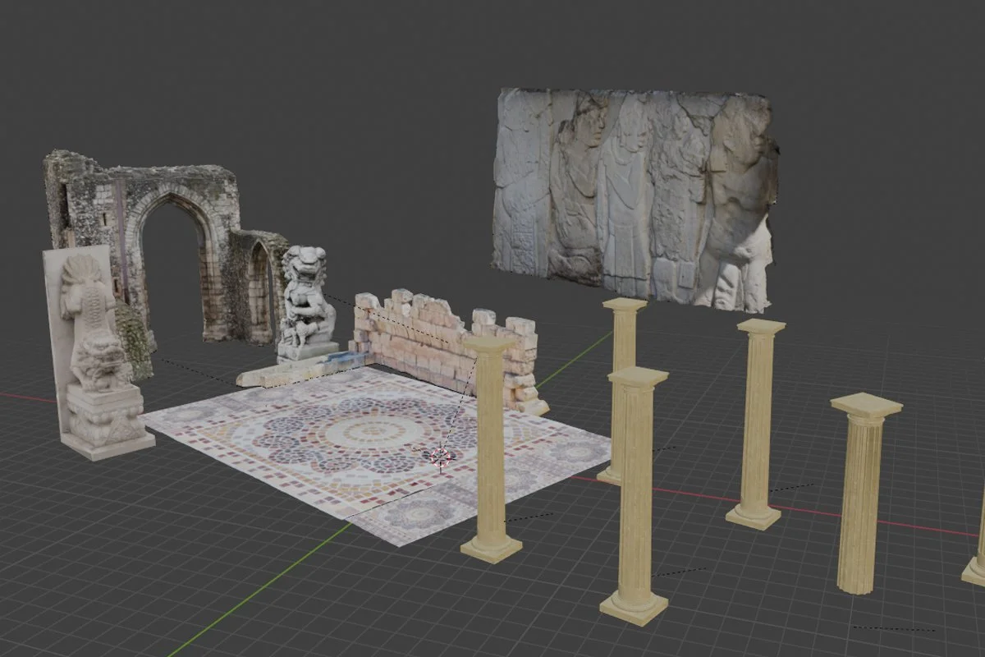
Task: Click the 3D cursor on the mosaic floor
Action: pos(441,457)
